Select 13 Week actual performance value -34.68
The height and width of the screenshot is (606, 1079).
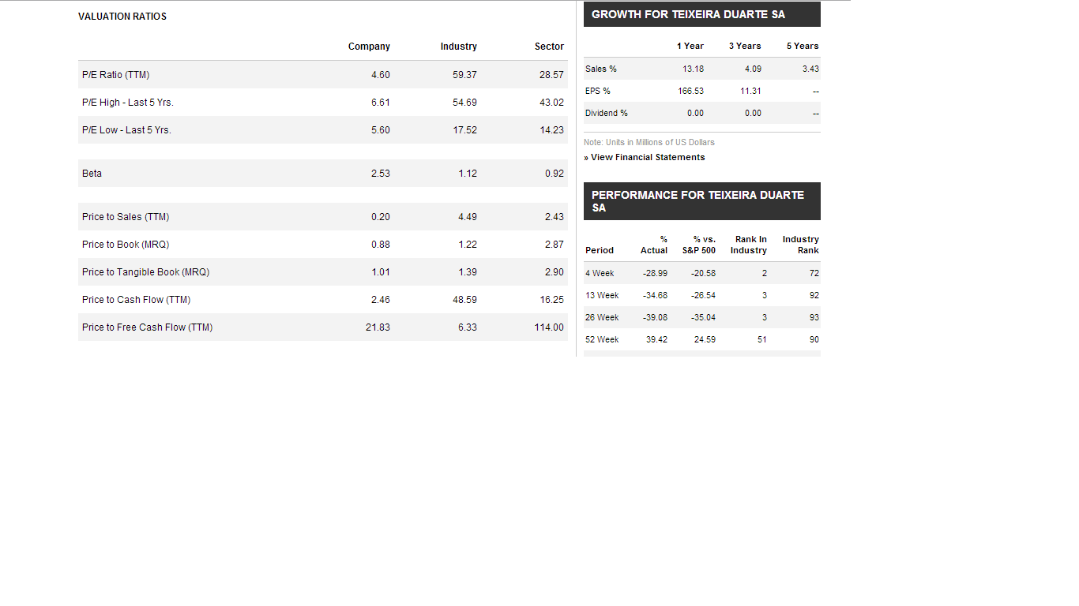pyautogui.click(x=656, y=295)
